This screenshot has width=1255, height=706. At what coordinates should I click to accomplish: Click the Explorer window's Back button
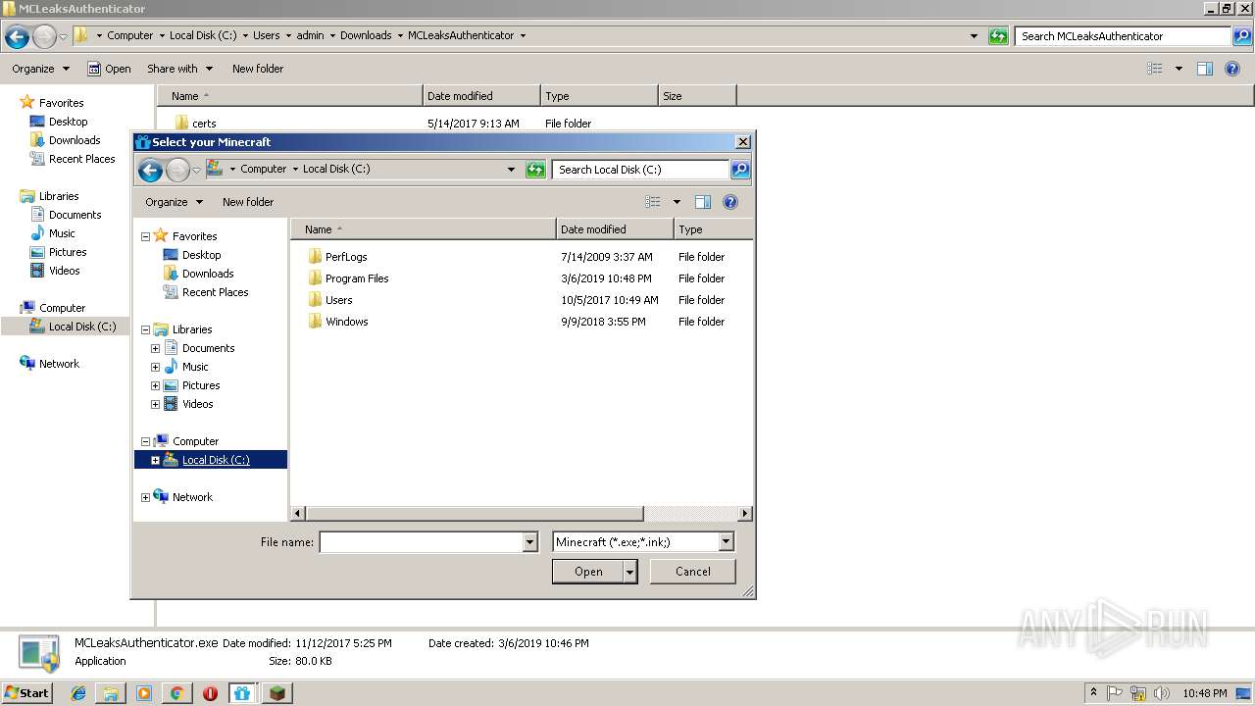(x=17, y=37)
